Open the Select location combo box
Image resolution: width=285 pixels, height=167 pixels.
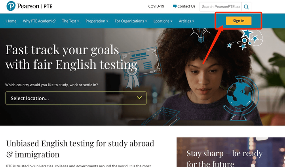click(x=76, y=98)
